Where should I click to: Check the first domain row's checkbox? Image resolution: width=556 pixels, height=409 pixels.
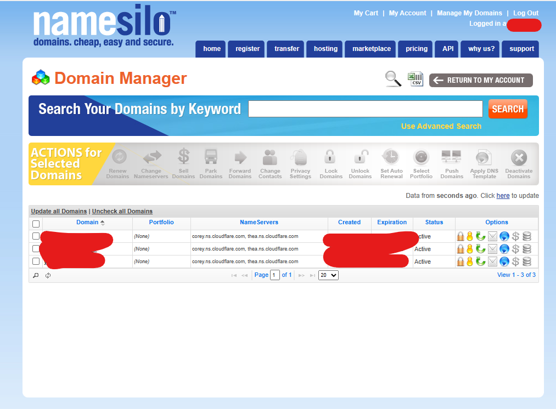pos(36,236)
